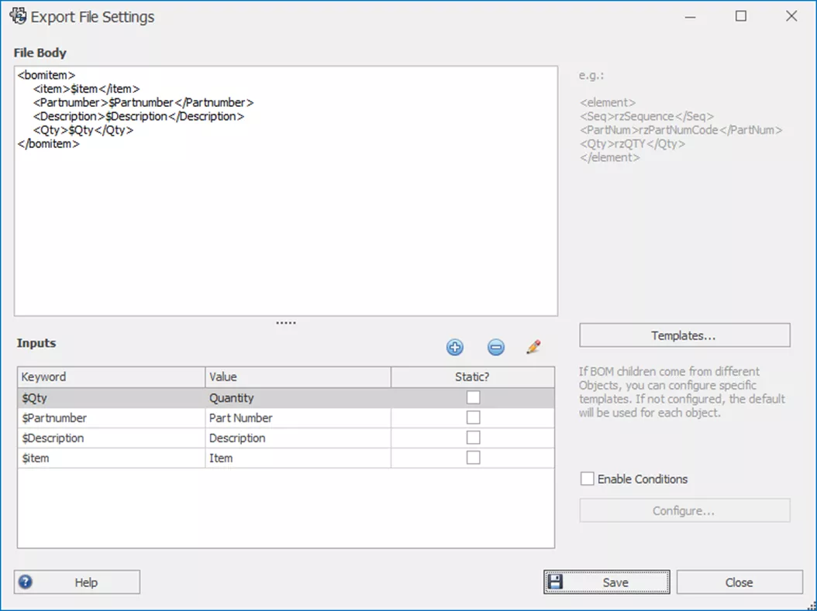817x611 pixels.
Task: Click the floppy disk save icon
Action: [x=554, y=582]
